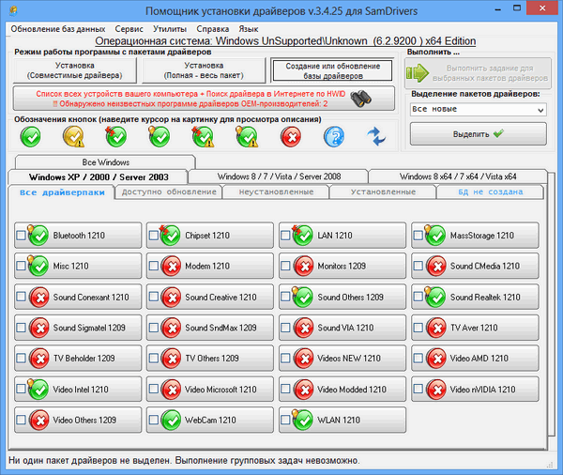The height and width of the screenshot is (475, 563).
Task: Click the Sound Conexant 1210 driver pack button
Action: tap(78, 297)
